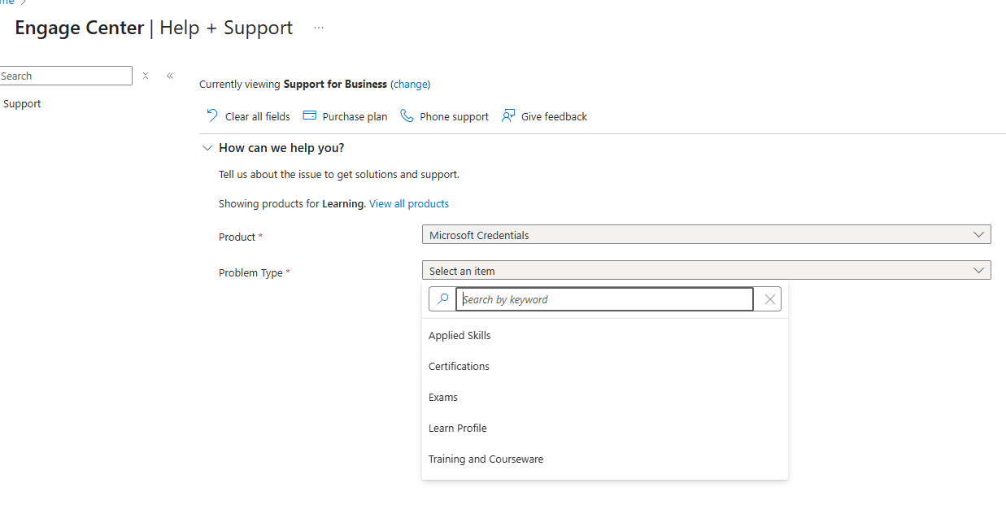Click the Engage Center page title
Image resolution: width=1006 pixels, height=505 pixels.
click(x=80, y=28)
